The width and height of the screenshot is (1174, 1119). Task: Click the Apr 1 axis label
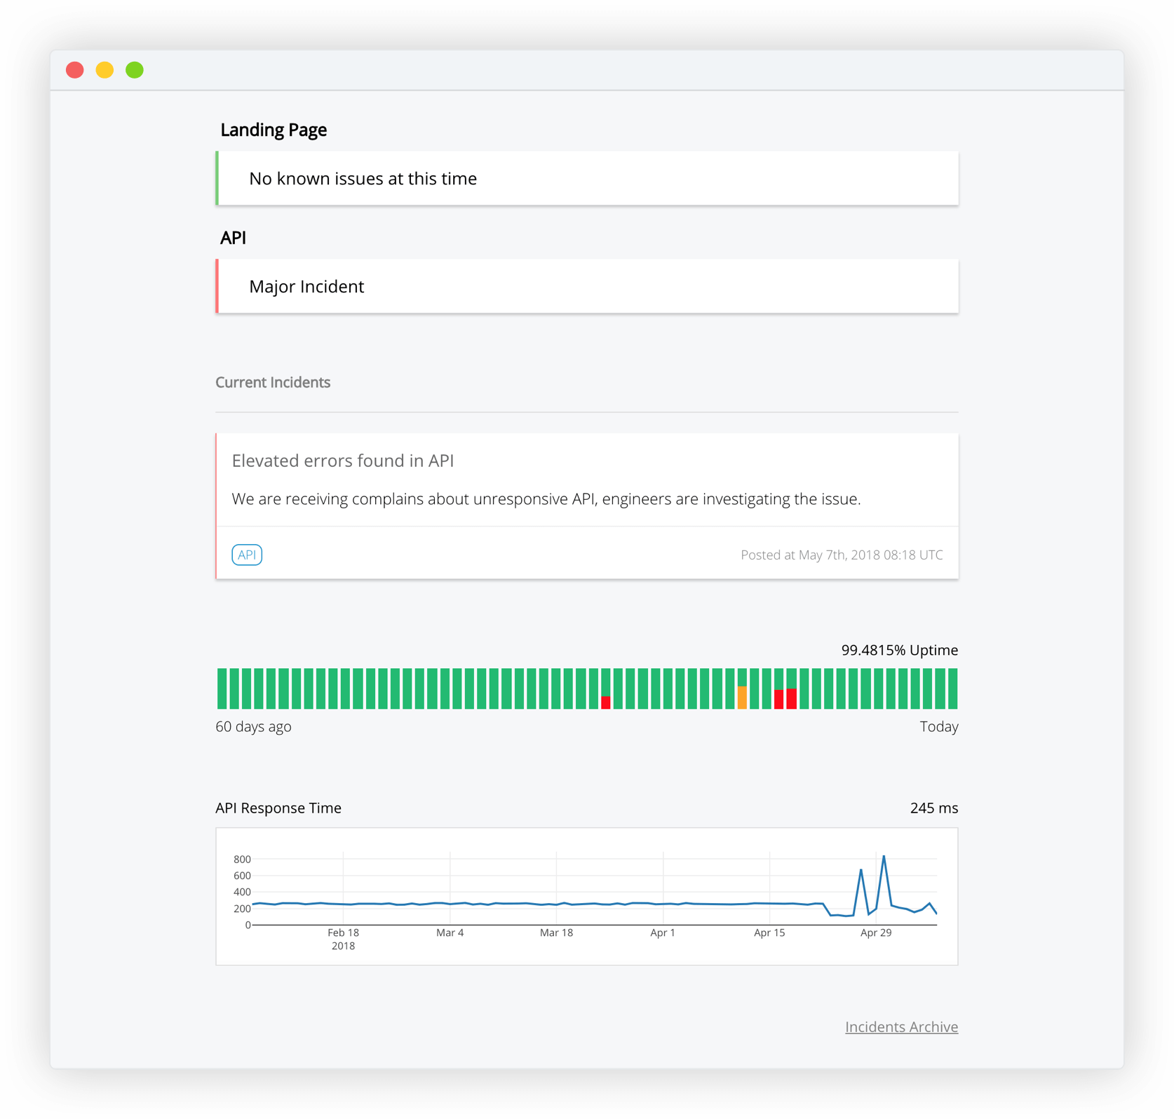click(x=663, y=932)
